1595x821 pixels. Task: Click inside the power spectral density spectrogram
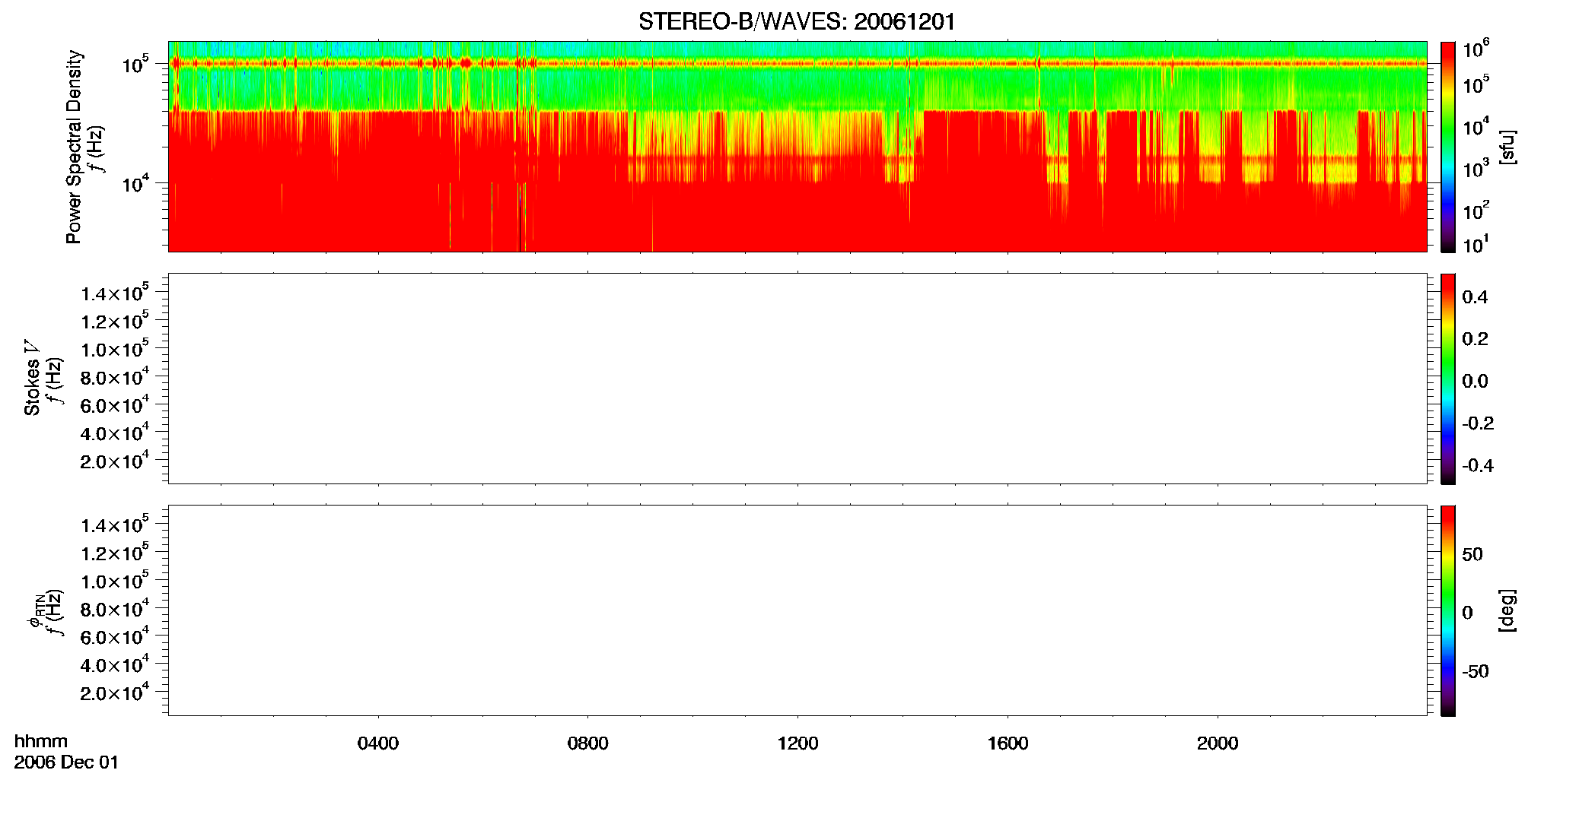tap(797, 147)
